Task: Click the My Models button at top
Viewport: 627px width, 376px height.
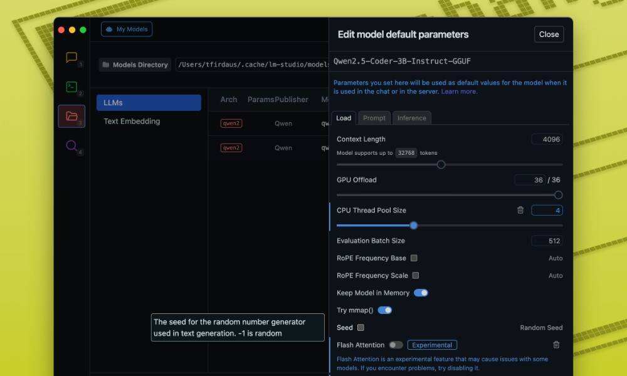Action: (127, 29)
